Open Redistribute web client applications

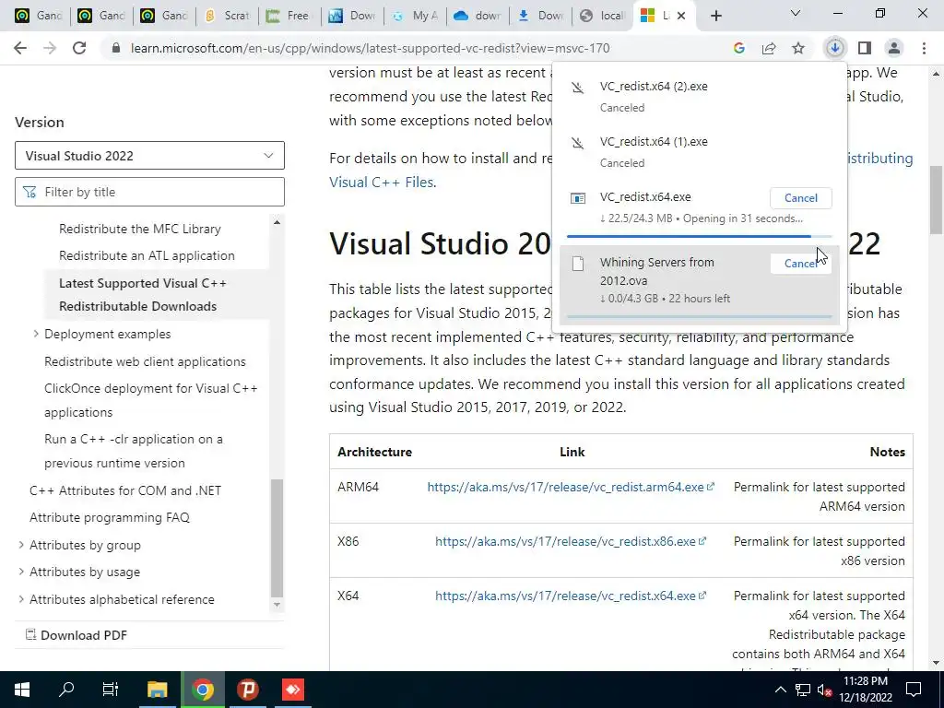point(145,361)
